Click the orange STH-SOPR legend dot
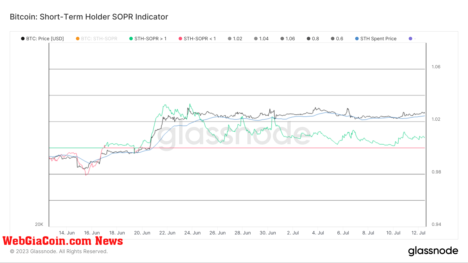The image size is (468, 263). coord(77,39)
